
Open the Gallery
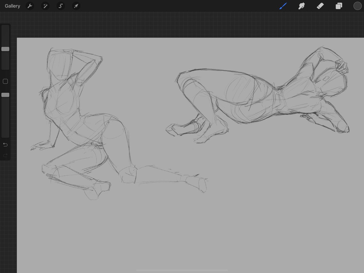click(x=12, y=6)
